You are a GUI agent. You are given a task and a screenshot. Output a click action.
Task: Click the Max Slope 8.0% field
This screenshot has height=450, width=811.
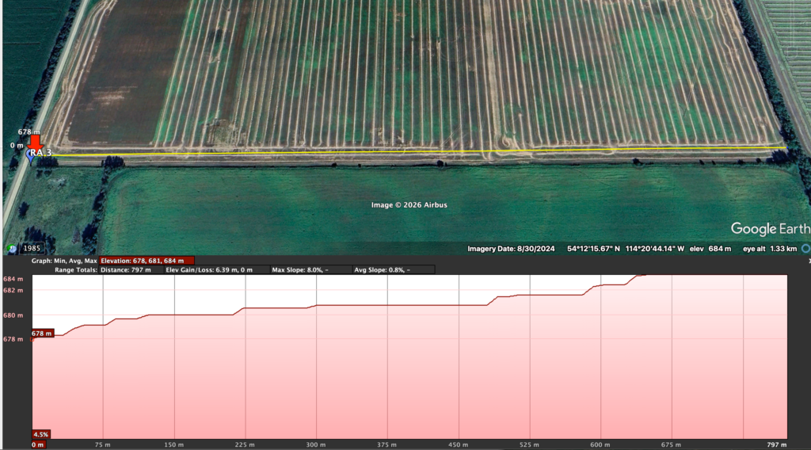point(300,269)
